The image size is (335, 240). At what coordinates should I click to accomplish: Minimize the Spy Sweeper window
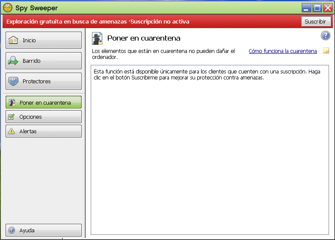click(306, 8)
